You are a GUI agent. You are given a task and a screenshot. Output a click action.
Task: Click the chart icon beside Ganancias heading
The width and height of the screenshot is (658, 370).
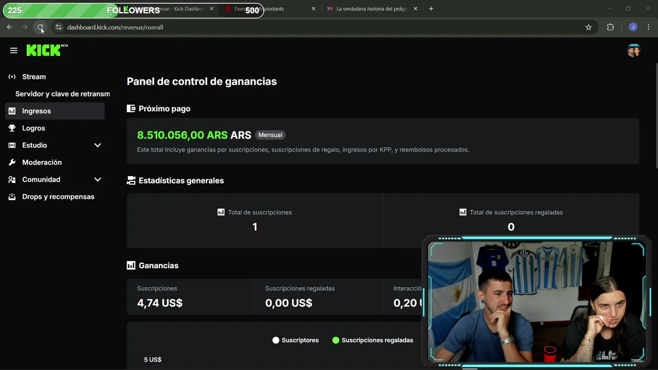(131, 265)
